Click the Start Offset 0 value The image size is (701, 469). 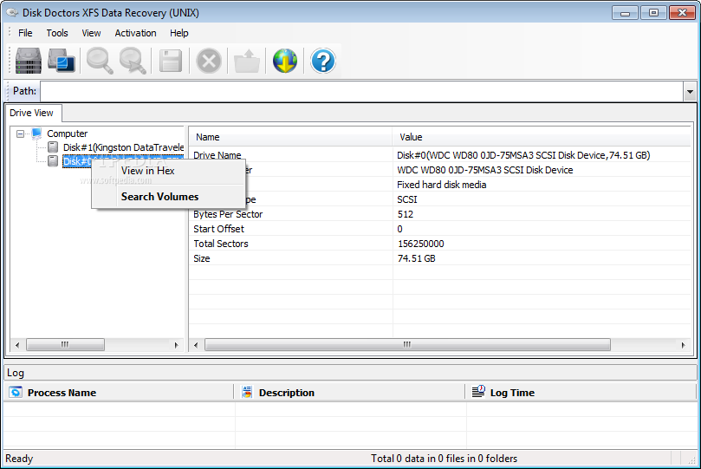[399, 229]
